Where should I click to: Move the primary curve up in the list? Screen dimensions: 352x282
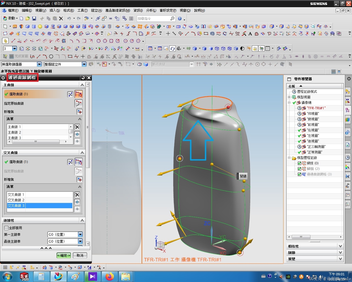coord(77,134)
